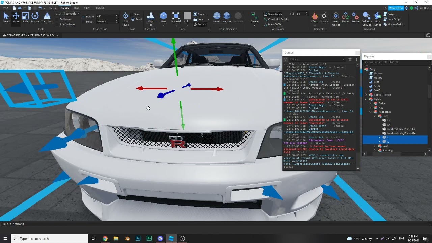Toggle Constraint Details
Viewport: 432px width, 243px height.
click(276, 19)
